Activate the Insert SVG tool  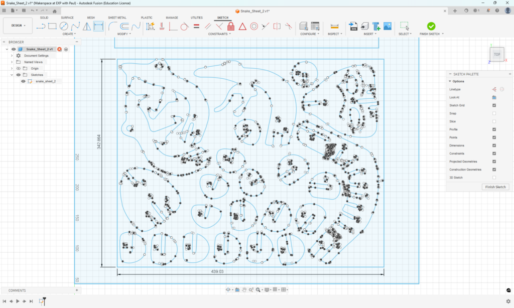point(354,26)
